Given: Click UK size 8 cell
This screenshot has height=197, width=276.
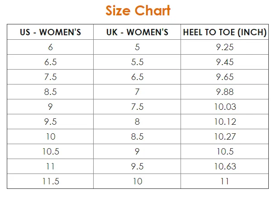Looking at the screenshot, I should [137, 122].
